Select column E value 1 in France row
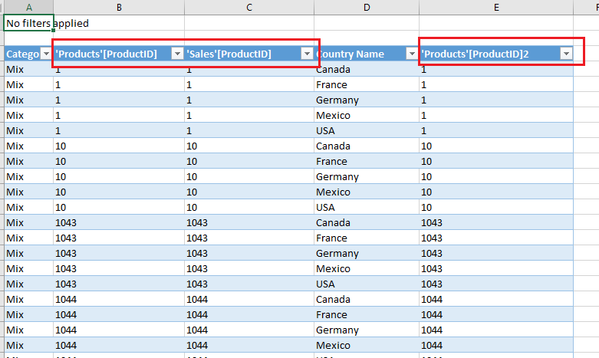Viewport: 599px width, 358px height. coord(496,84)
